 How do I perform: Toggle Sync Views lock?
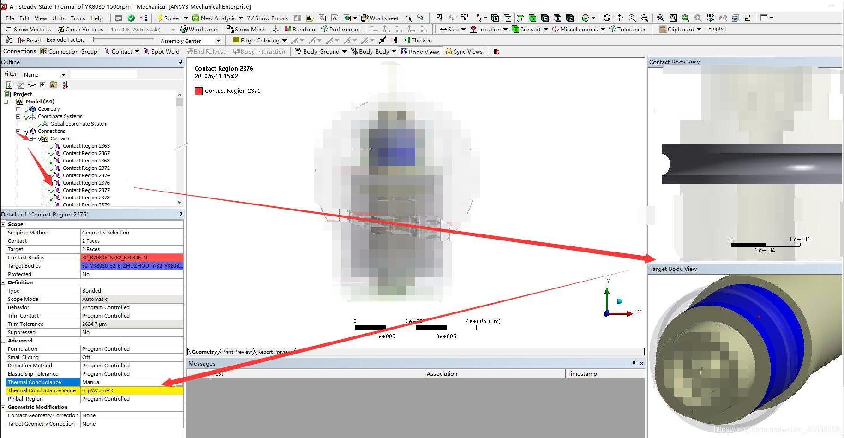pyautogui.click(x=464, y=52)
